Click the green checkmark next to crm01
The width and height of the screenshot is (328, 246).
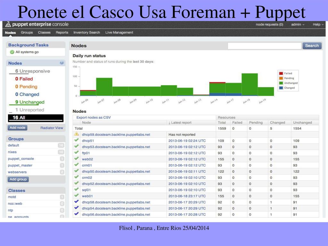point(77,165)
